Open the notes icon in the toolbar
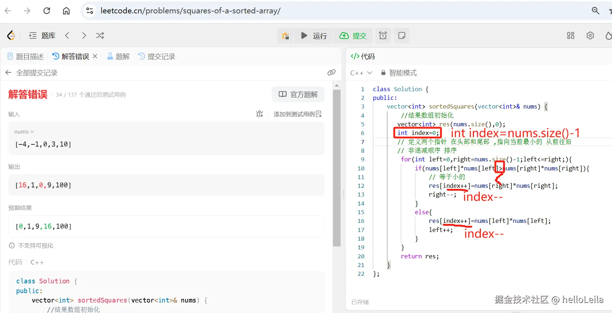 click(401, 35)
